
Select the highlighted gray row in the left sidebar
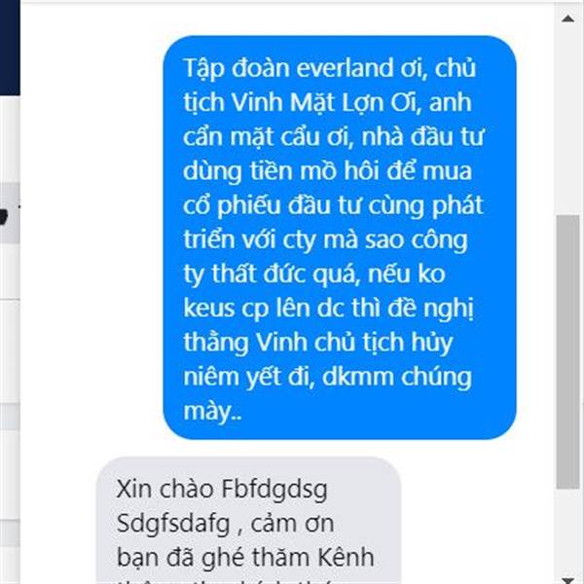[x=10, y=213]
